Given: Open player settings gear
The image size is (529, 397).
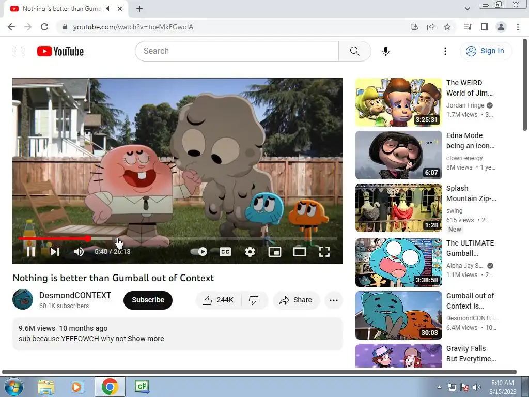Looking at the screenshot, I should click(250, 252).
